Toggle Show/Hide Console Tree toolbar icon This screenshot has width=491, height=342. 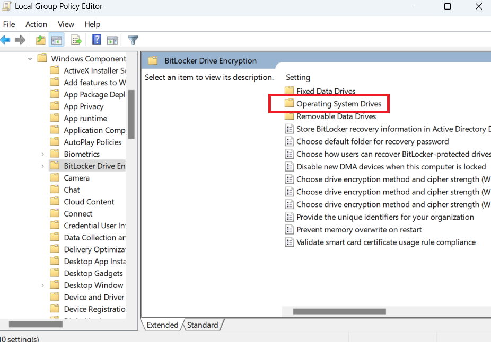[57, 40]
